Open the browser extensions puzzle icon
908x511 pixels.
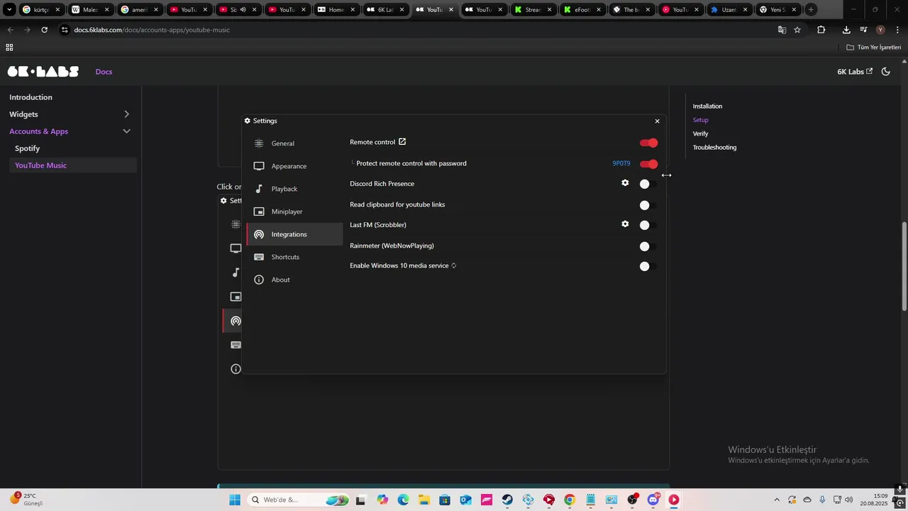(x=821, y=30)
